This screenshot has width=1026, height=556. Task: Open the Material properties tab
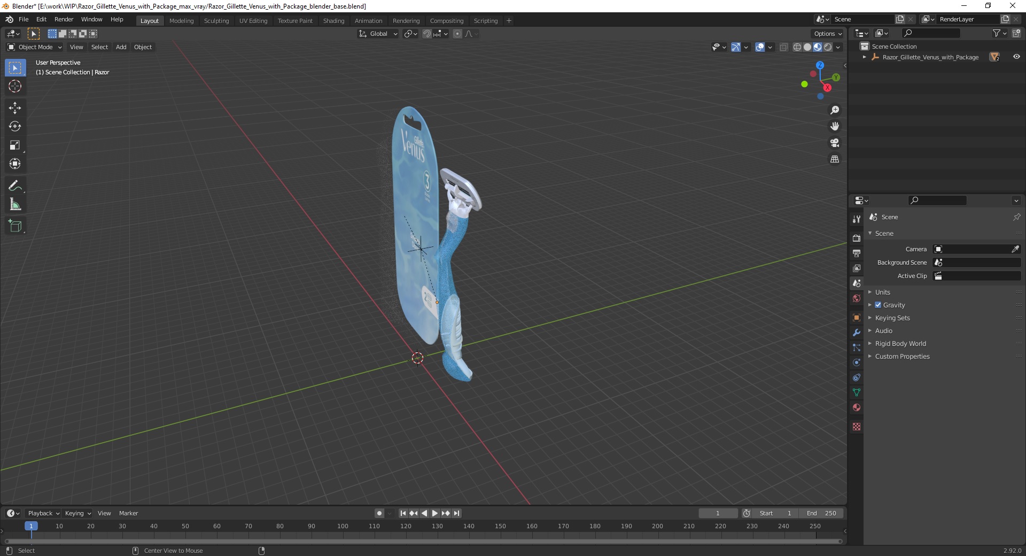(x=857, y=407)
